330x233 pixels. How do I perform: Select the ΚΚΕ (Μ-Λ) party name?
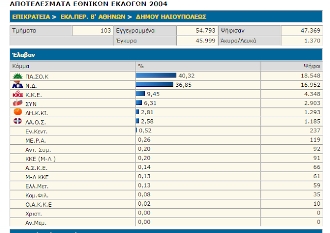(40, 159)
